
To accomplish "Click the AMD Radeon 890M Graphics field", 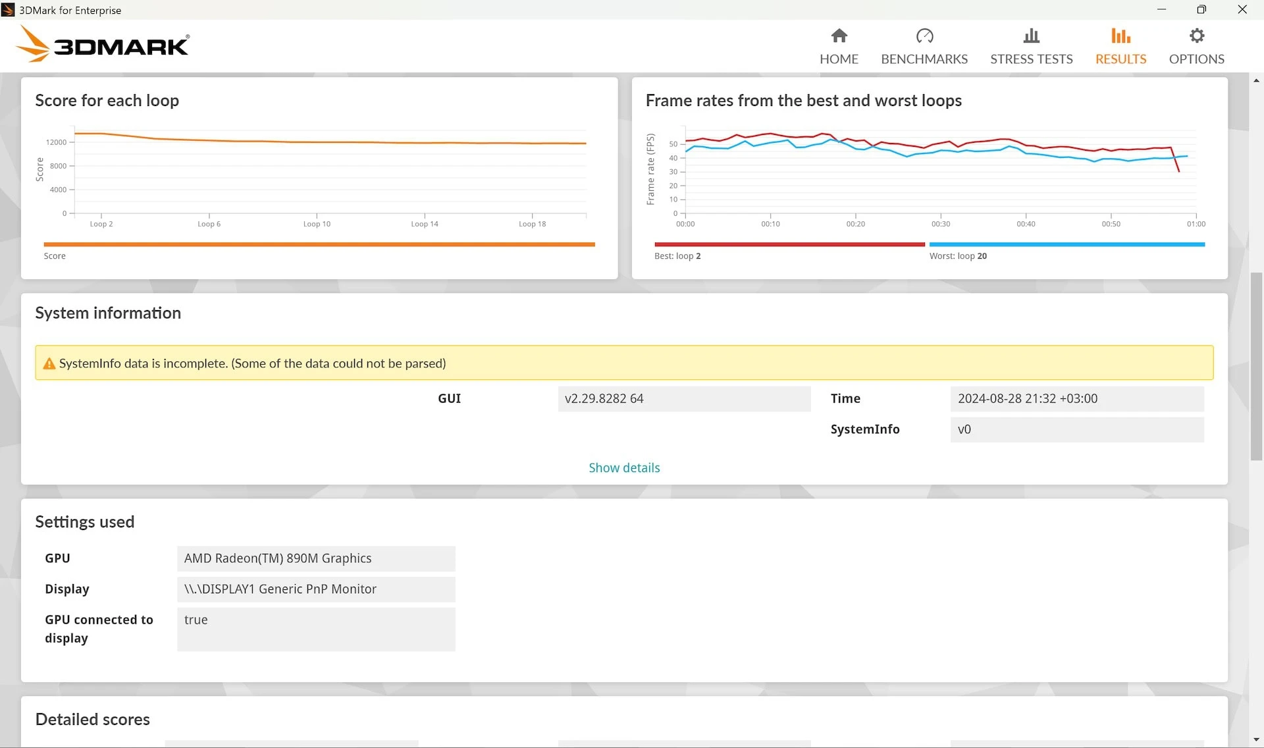I will 316,558.
